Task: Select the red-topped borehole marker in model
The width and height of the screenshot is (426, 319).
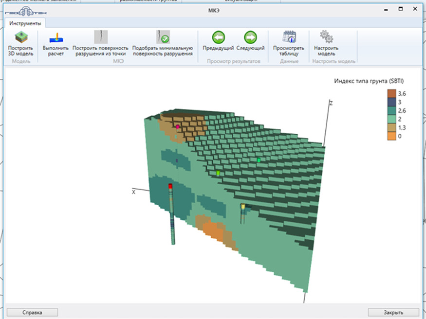Action: click(170, 186)
